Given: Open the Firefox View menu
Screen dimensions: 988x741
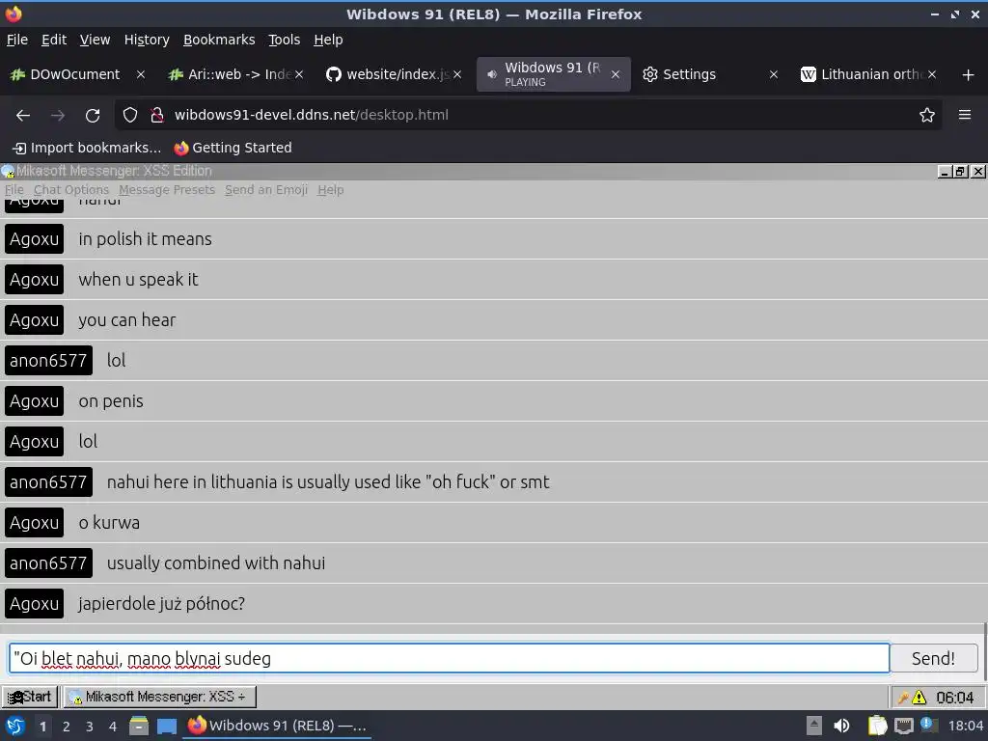Looking at the screenshot, I should pyautogui.click(x=95, y=40).
